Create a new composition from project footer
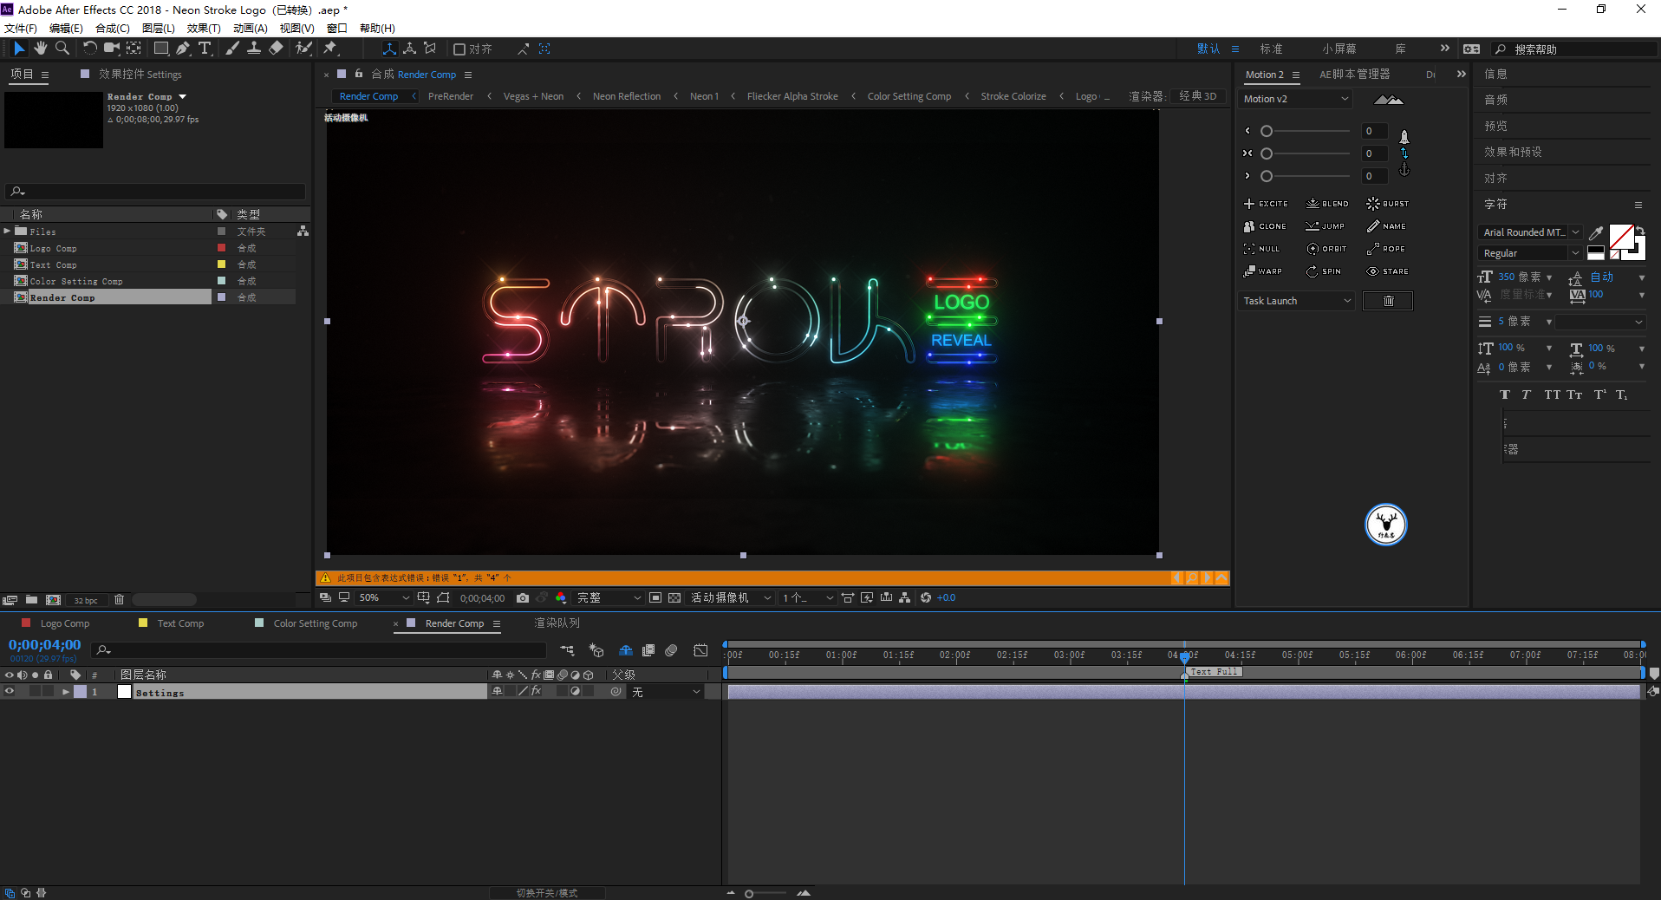The width and height of the screenshot is (1661, 900). pyautogui.click(x=53, y=600)
